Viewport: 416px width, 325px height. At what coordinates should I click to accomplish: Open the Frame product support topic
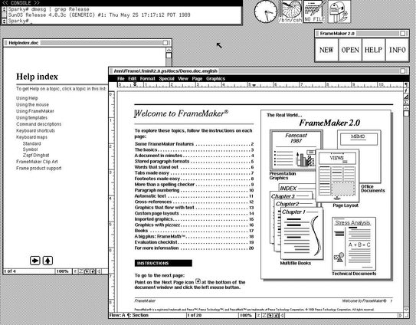(x=39, y=168)
